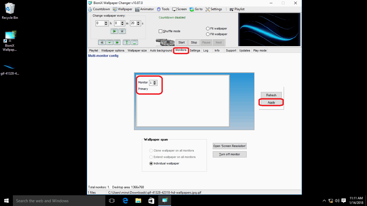The width and height of the screenshot is (367, 206).
Task: Switch to the Wallpaper size tab
Action: click(x=137, y=50)
